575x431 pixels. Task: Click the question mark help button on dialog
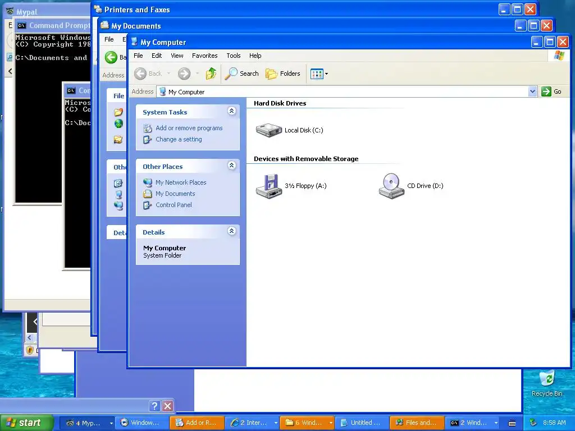[154, 406]
